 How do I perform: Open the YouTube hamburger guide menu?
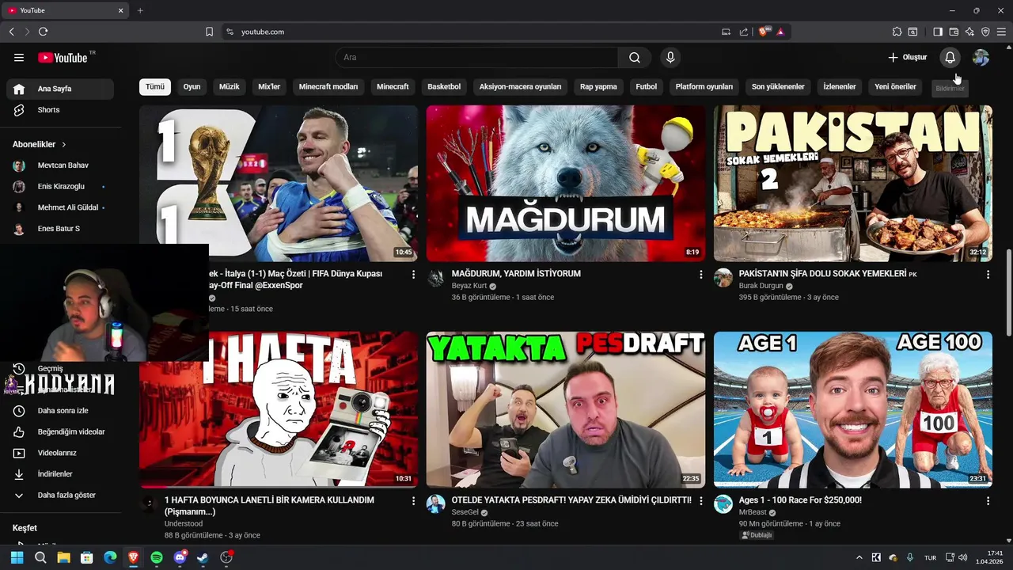coord(19,58)
